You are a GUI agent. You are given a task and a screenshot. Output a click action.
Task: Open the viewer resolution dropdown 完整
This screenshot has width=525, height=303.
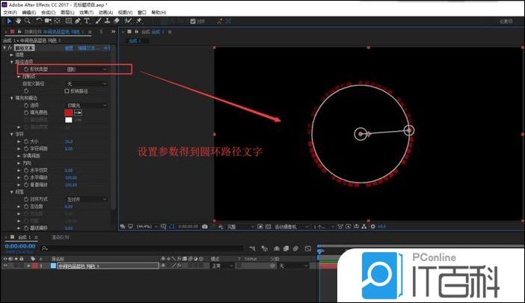tap(240, 227)
